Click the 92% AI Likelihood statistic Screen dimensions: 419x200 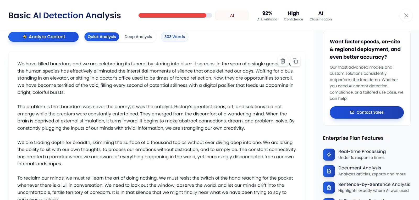[267, 16]
